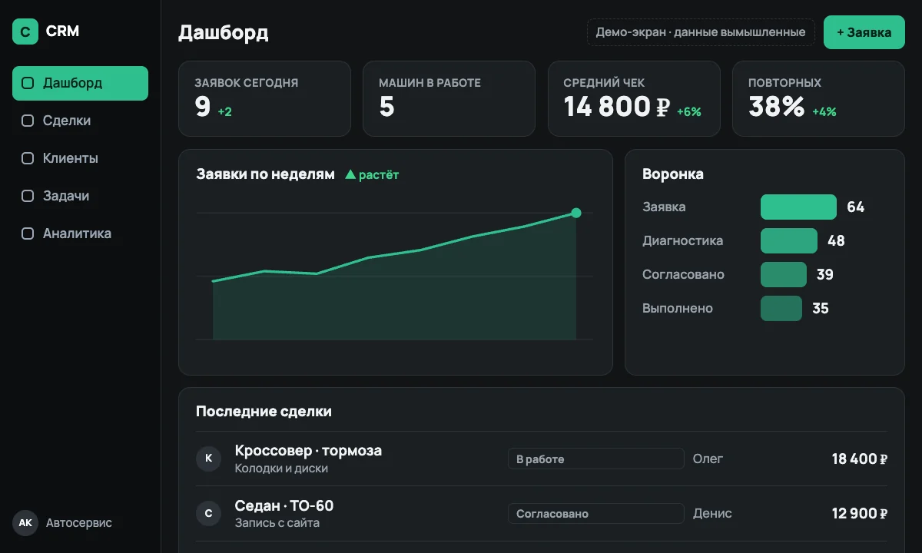Click the +4% change indicator
This screenshot has height=553, width=922.
click(824, 111)
